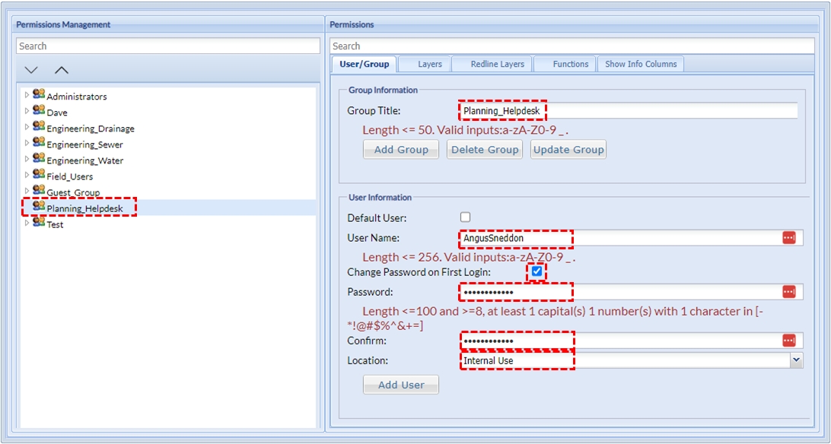
Task: Select Guest_Group in the tree
Action: coord(73,193)
